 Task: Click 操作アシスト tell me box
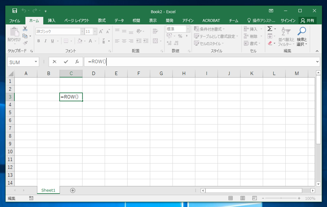click(261, 20)
